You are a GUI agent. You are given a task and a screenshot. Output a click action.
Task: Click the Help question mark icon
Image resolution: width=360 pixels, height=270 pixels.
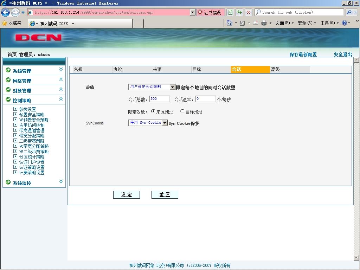tap(345, 23)
